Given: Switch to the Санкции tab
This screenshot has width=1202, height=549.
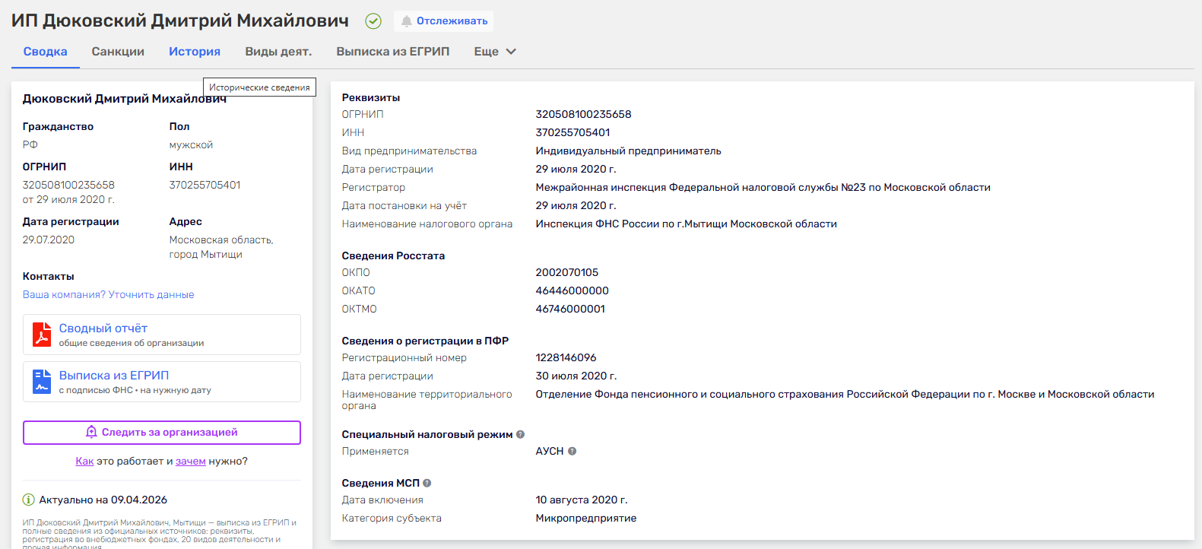Looking at the screenshot, I should [x=118, y=52].
